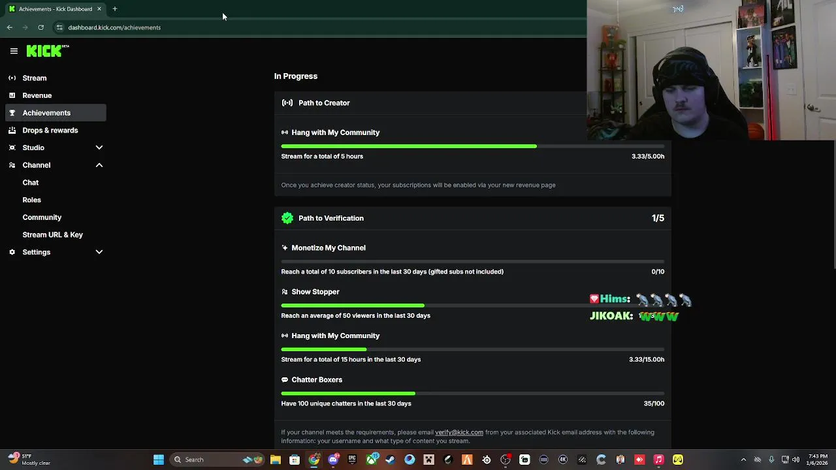Expand the Settings section chevron
Viewport: 836px width, 470px height.
tap(99, 252)
